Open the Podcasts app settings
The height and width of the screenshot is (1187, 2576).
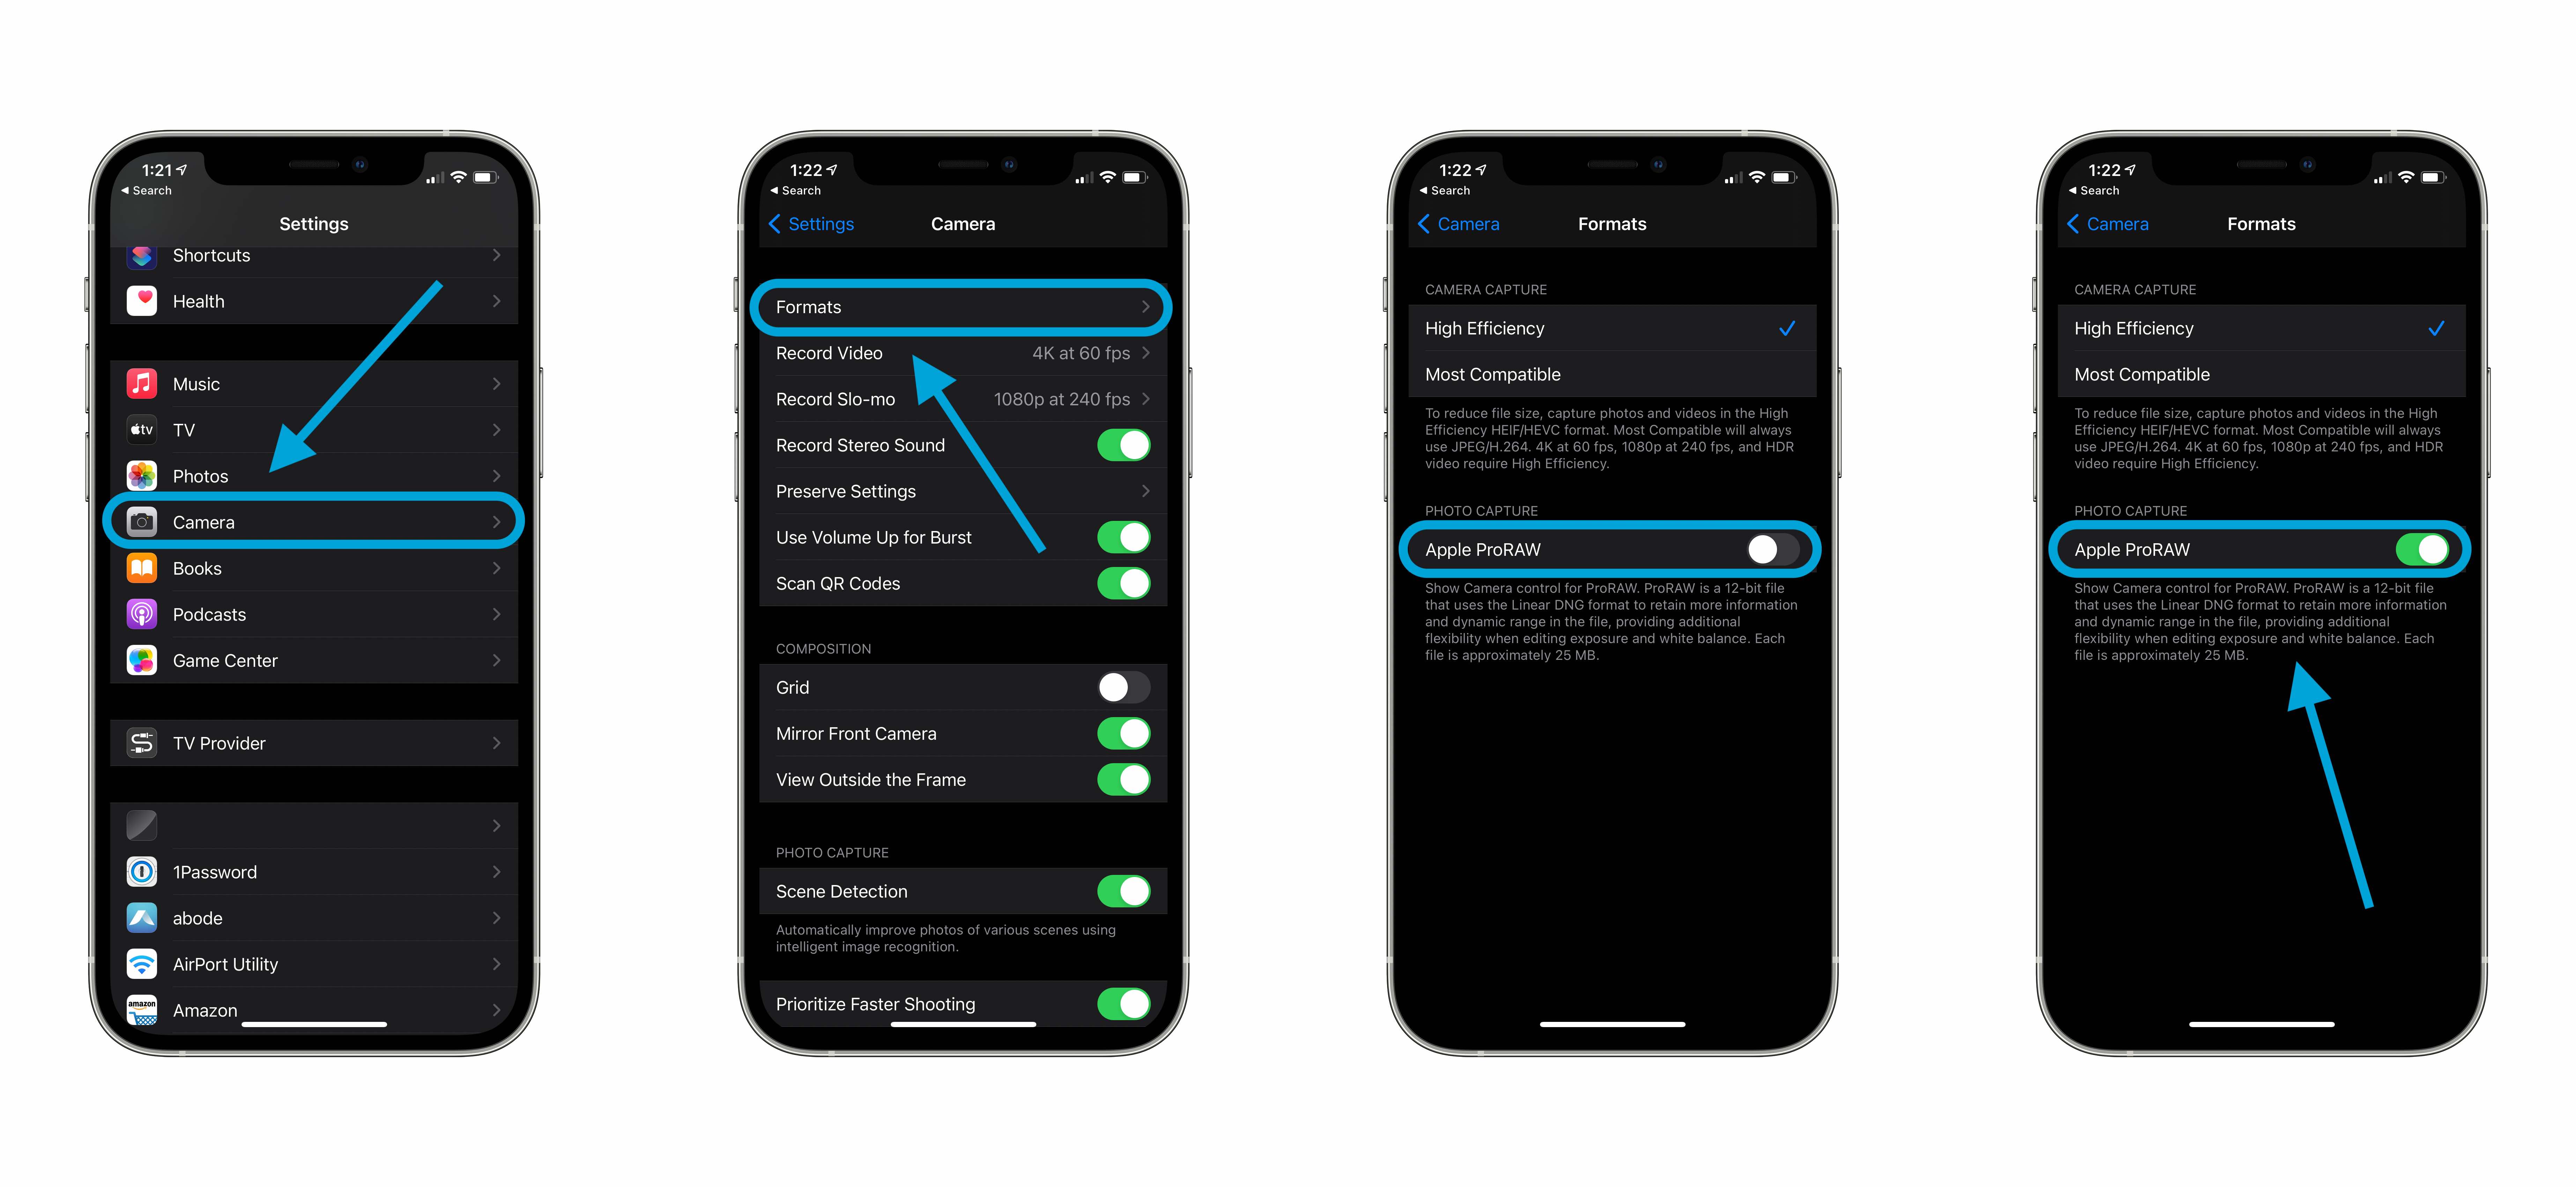(320, 613)
